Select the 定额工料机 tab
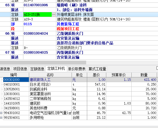The image size is (158, 128). point(56,69)
